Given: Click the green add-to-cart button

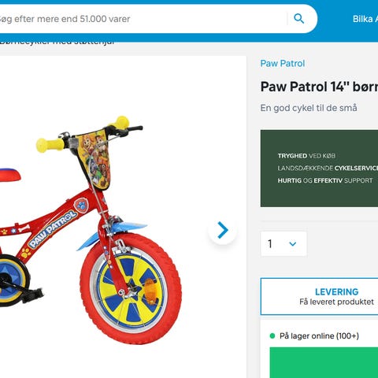Looking at the screenshot, I should (324, 362).
